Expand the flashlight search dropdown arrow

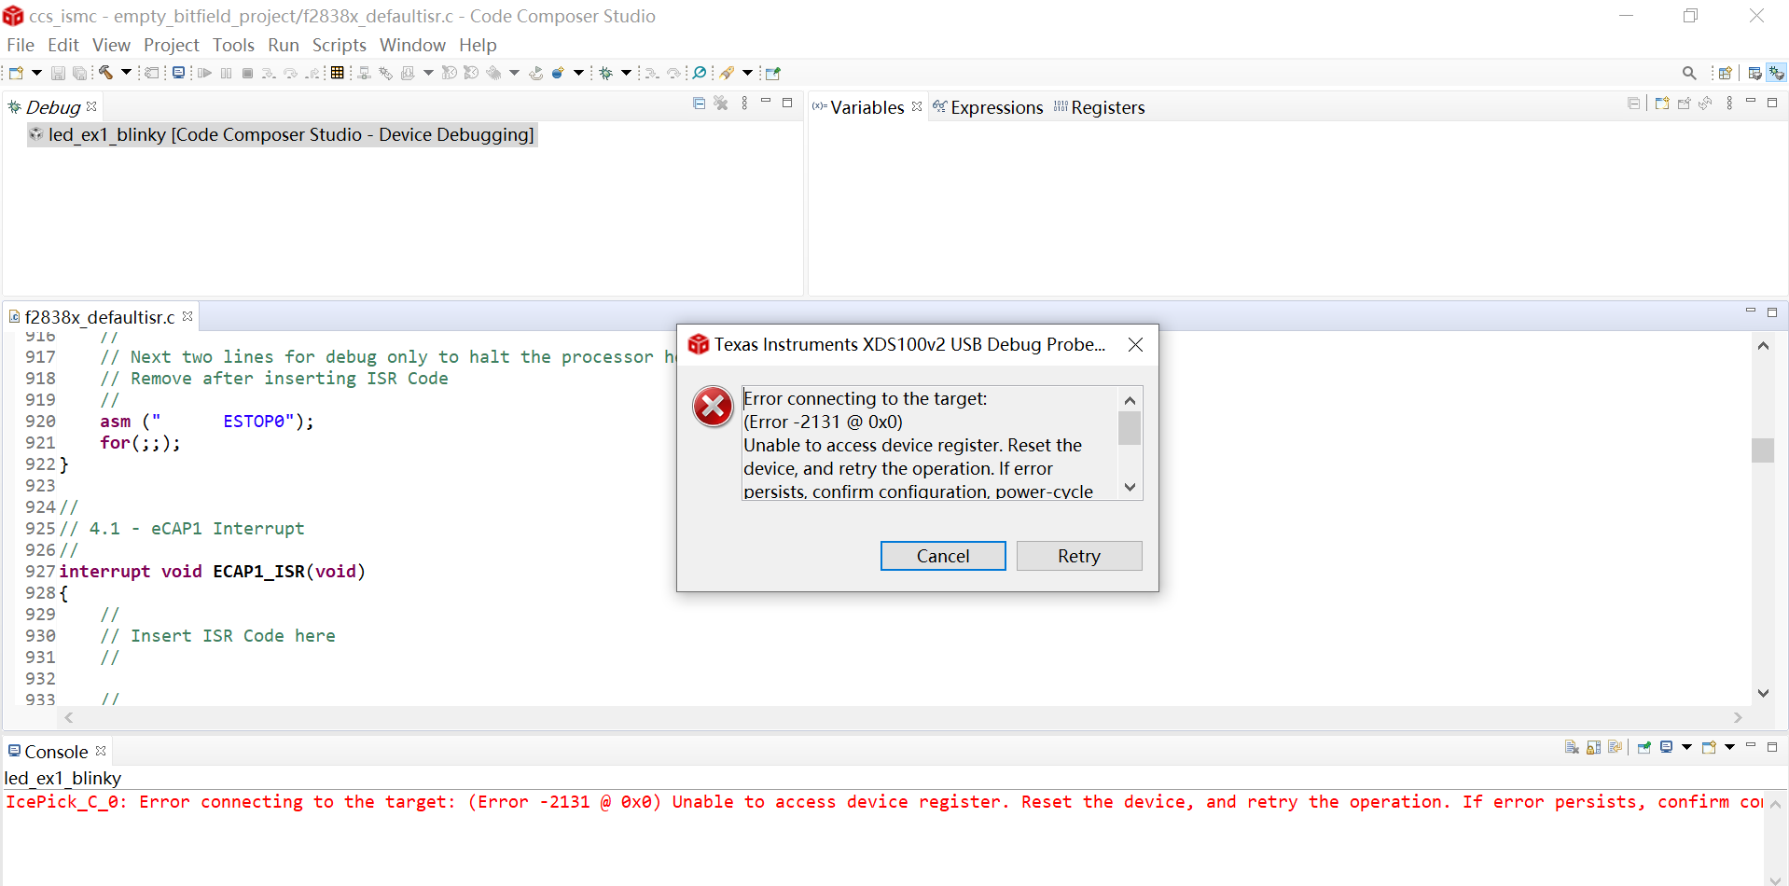[747, 73]
